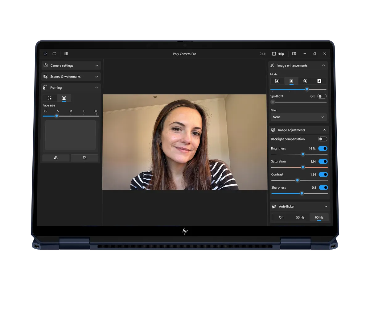Expand Scenes & watermarks section

pos(71,77)
